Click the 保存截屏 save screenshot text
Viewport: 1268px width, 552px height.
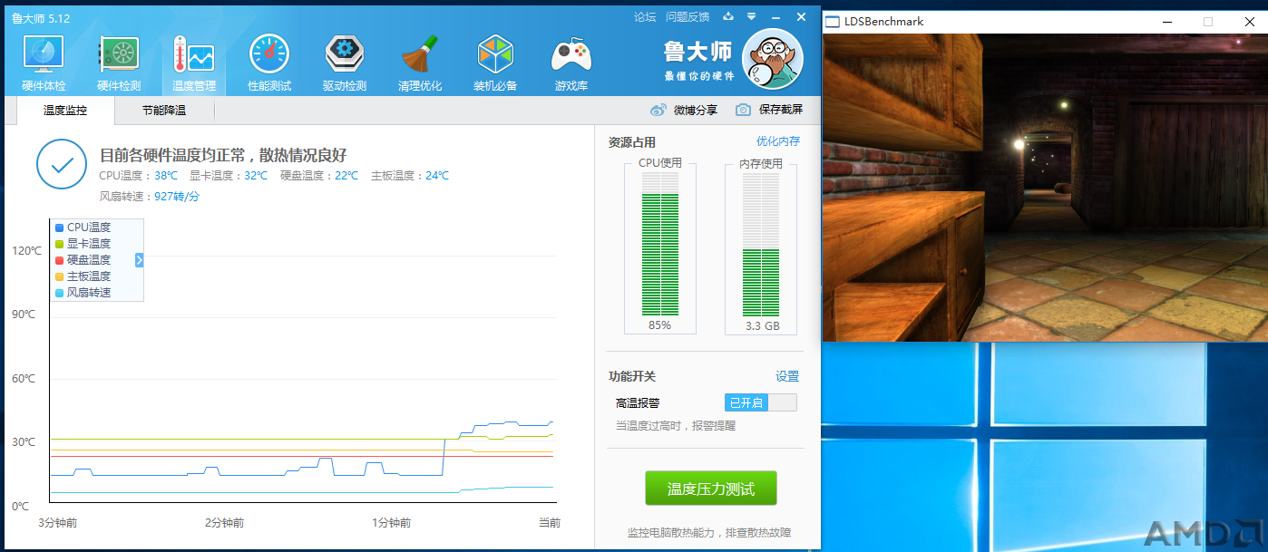click(x=781, y=110)
